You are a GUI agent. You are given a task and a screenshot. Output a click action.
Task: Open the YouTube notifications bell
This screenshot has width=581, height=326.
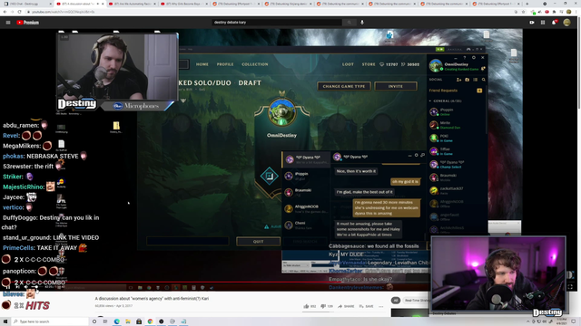tap(555, 23)
